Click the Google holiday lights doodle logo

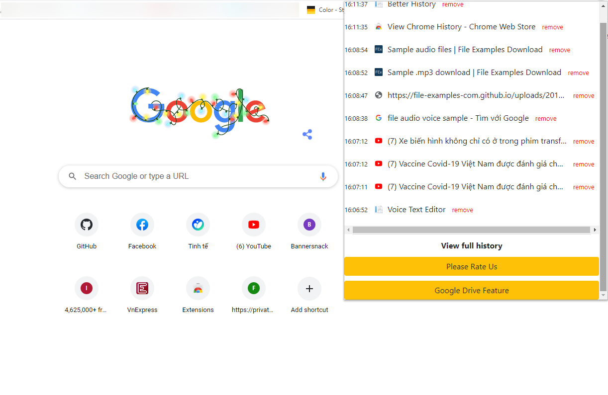(200, 112)
